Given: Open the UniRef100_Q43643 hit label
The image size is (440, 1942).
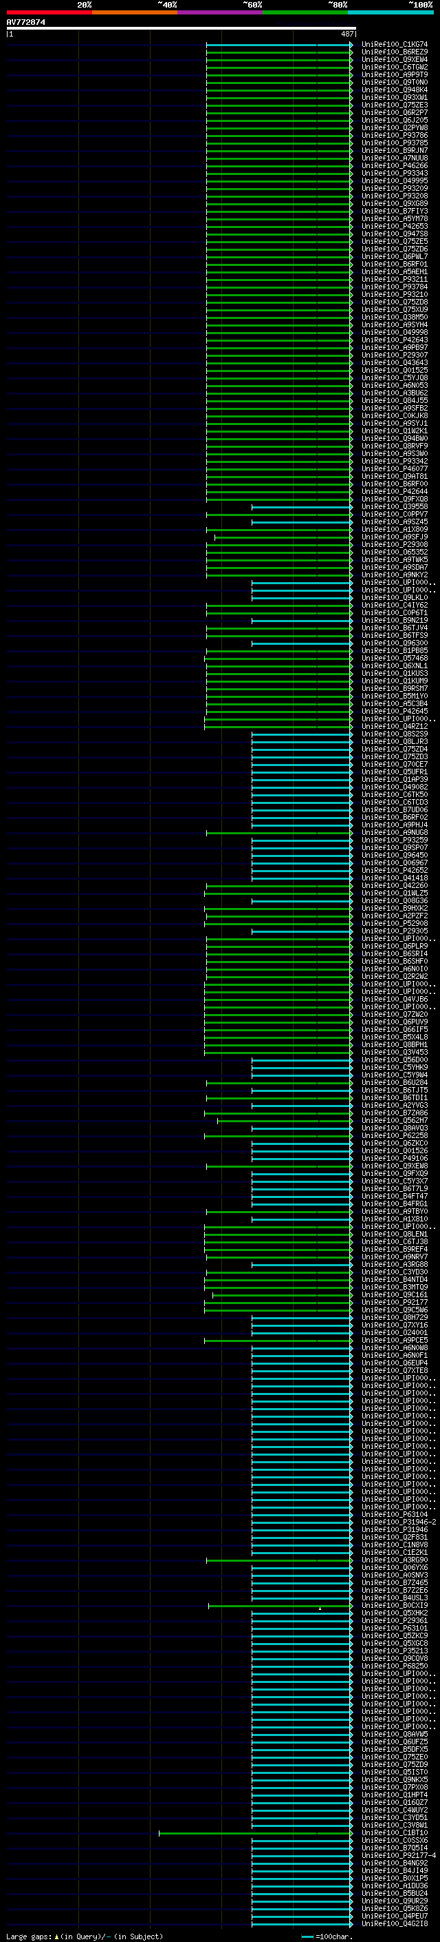Looking at the screenshot, I should (394, 362).
